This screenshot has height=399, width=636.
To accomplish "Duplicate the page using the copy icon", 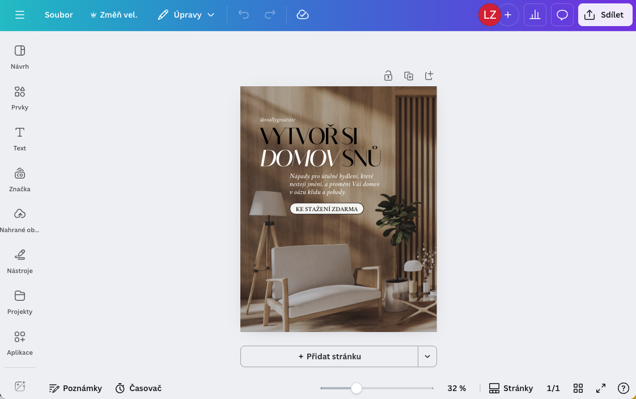I will (409, 75).
